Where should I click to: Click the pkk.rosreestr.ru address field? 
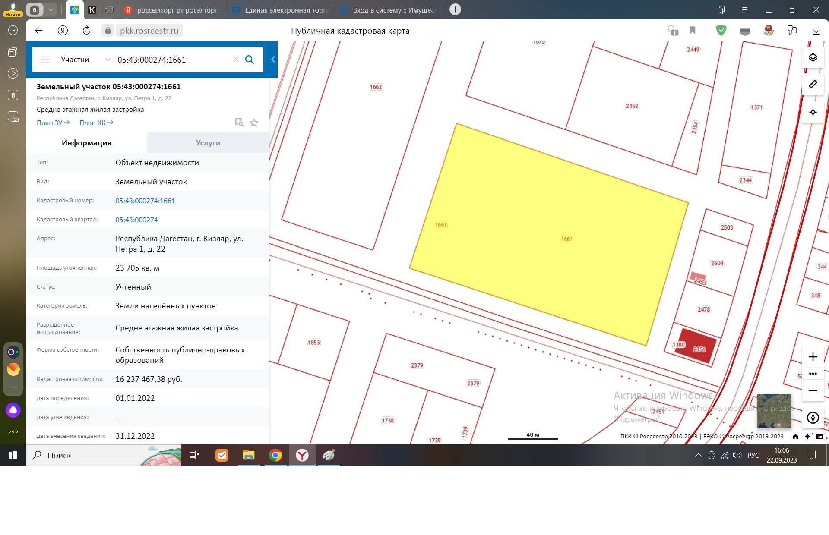149,31
